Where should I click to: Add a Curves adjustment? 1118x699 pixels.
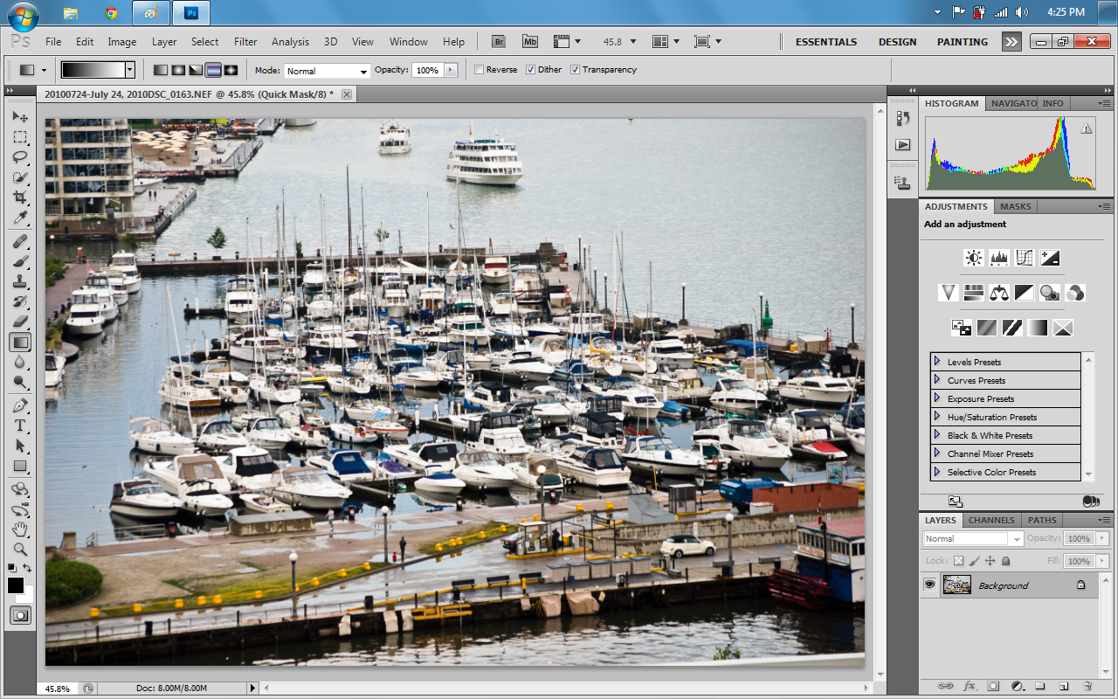(x=1025, y=258)
